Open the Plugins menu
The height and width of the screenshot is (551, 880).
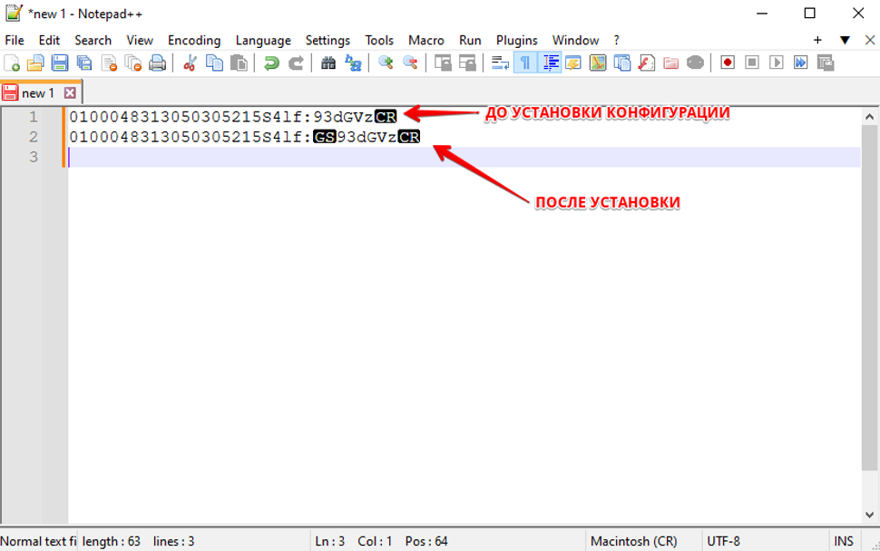click(x=516, y=40)
